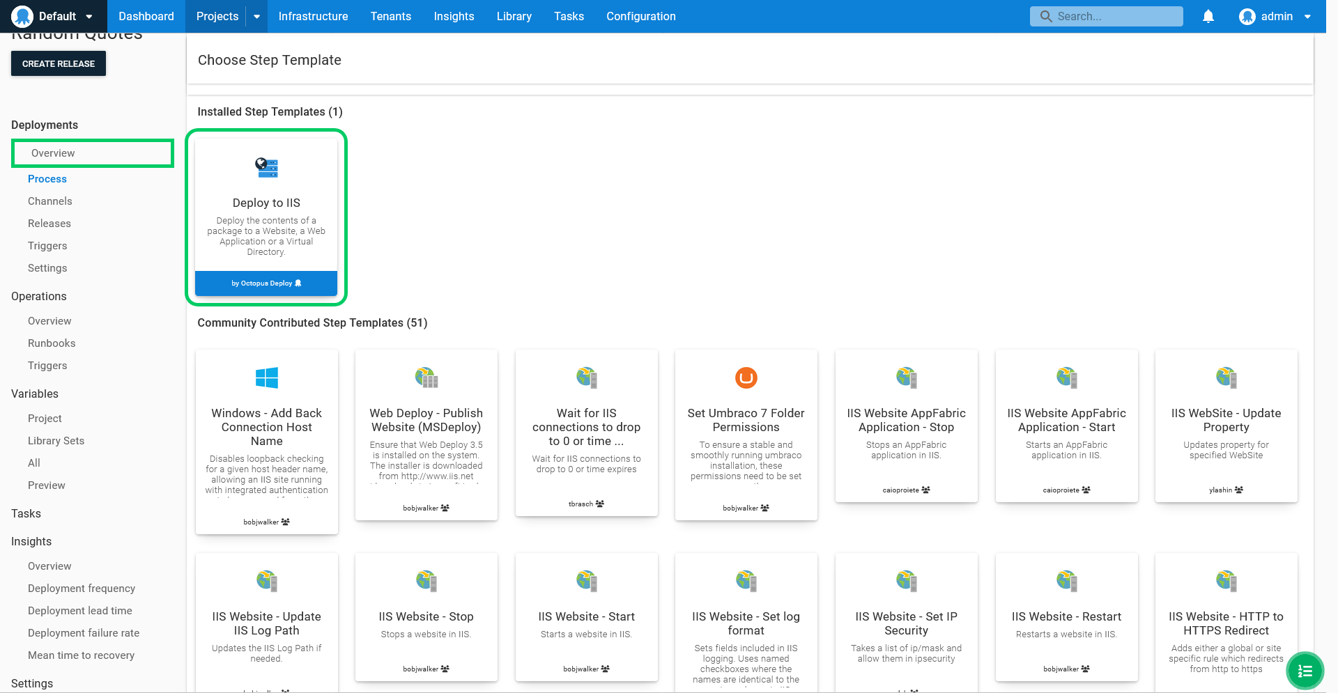Click the Update IIS Log Path icon

click(x=266, y=580)
